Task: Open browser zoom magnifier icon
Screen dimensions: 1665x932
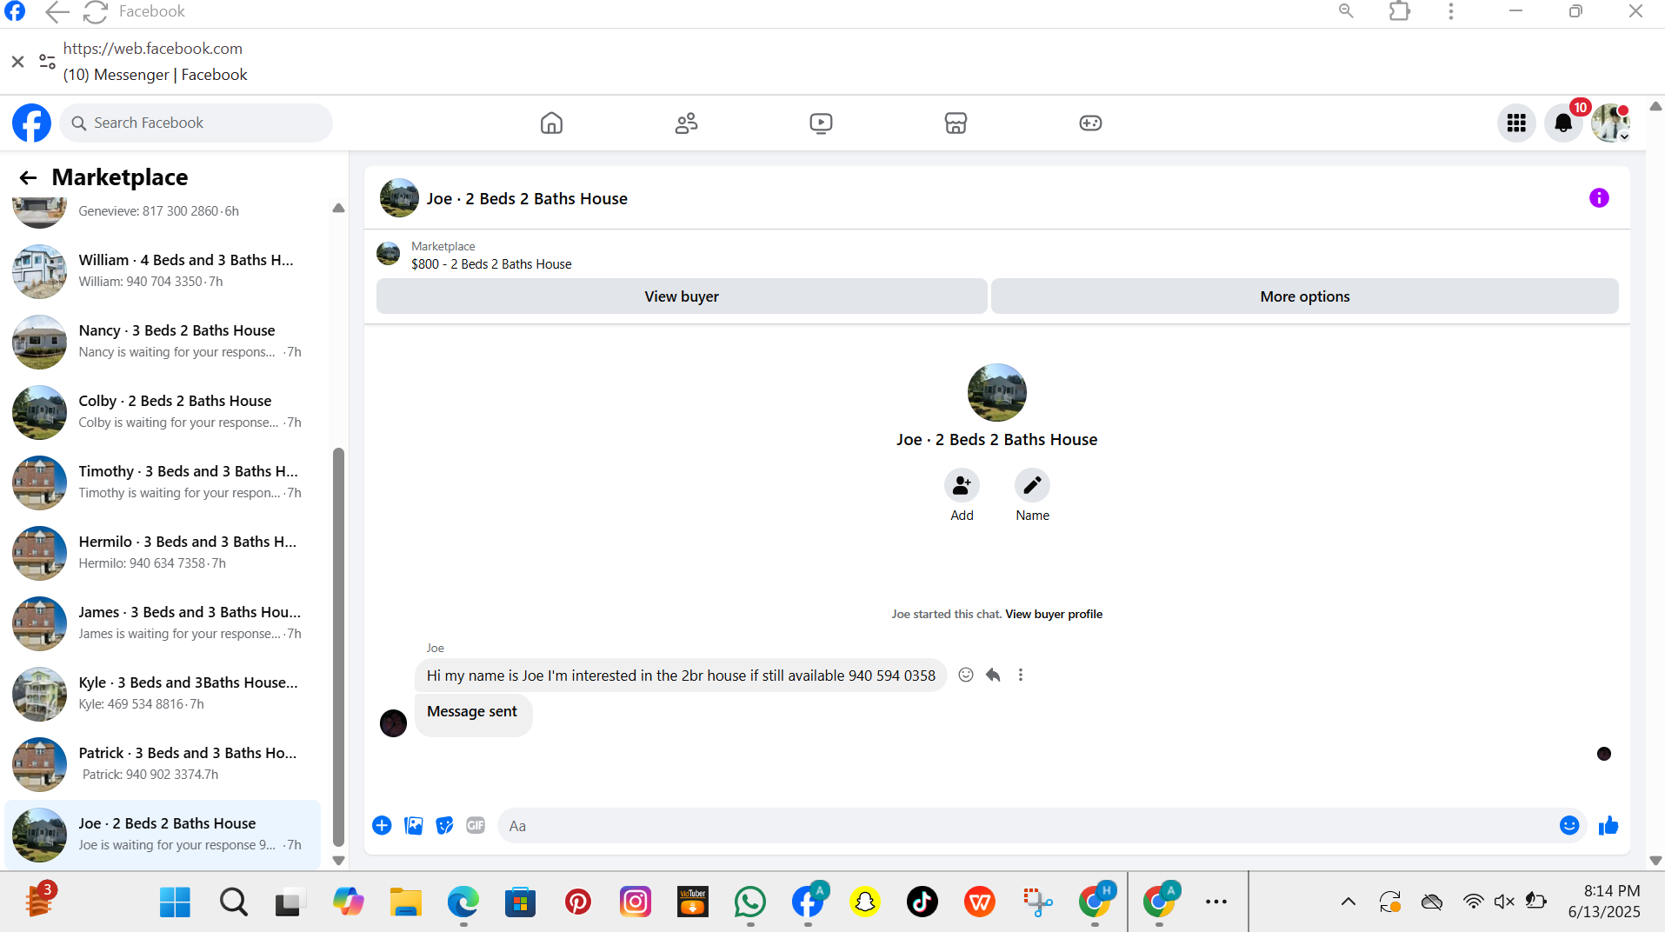Action: [x=1346, y=11]
